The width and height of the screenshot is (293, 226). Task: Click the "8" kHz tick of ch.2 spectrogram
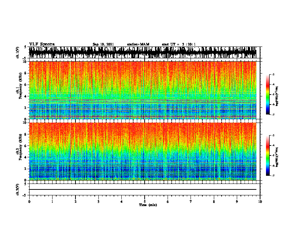point(26,134)
